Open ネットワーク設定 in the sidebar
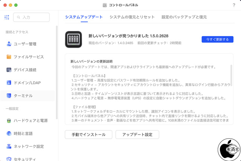The image size is (241, 161). coord(27,146)
